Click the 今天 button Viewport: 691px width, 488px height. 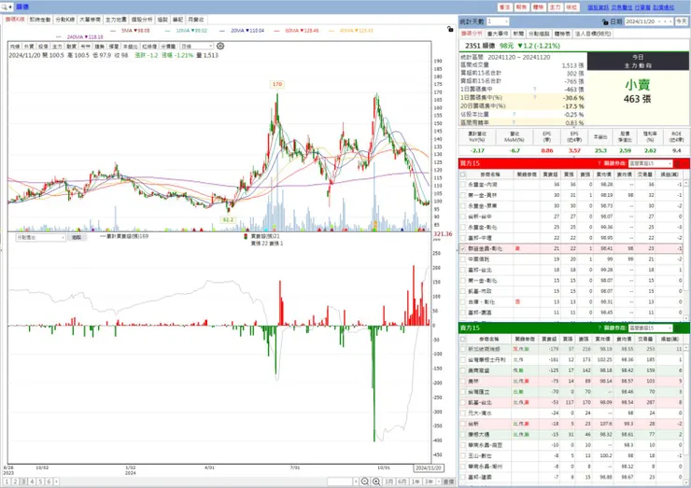[x=682, y=21]
